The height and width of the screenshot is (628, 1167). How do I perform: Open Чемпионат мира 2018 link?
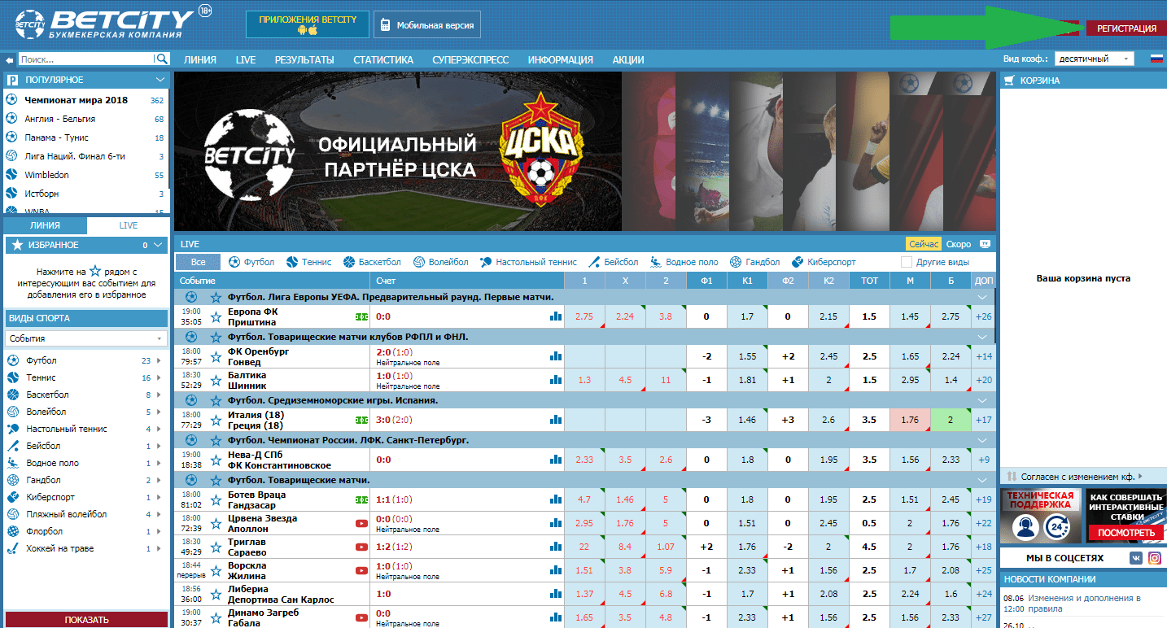pos(76,100)
